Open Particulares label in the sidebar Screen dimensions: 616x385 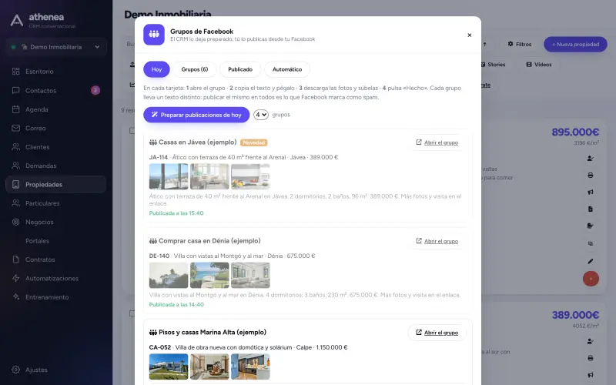tap(42, 203)
